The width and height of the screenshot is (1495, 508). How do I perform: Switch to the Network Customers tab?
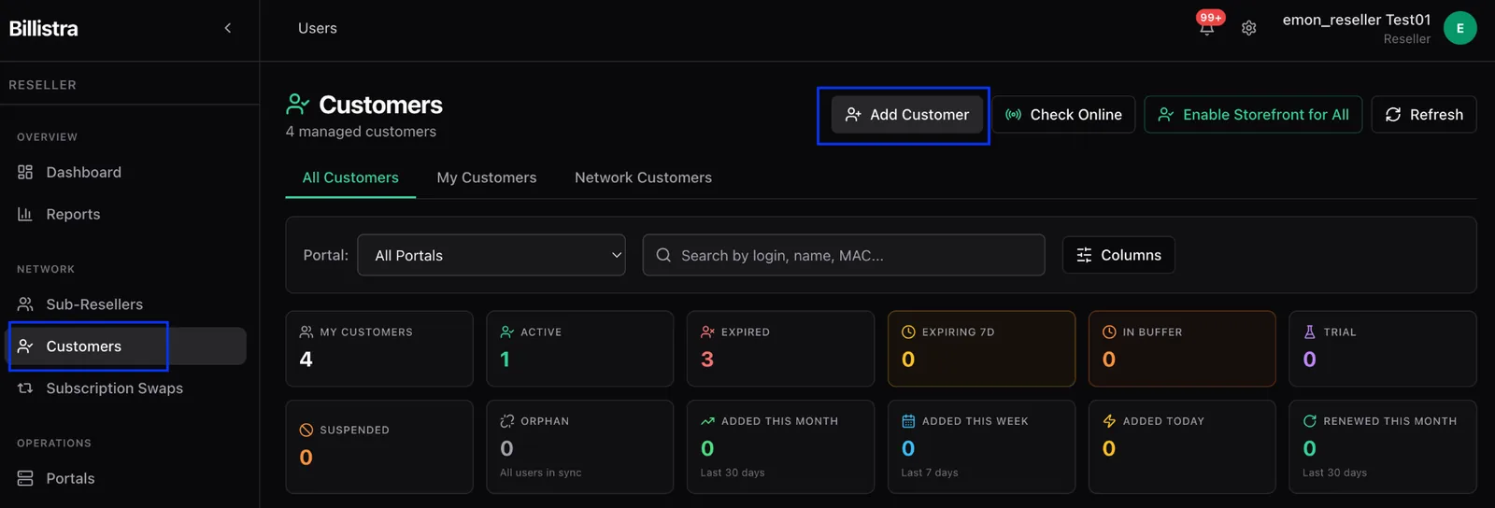(x=643, y=177)
